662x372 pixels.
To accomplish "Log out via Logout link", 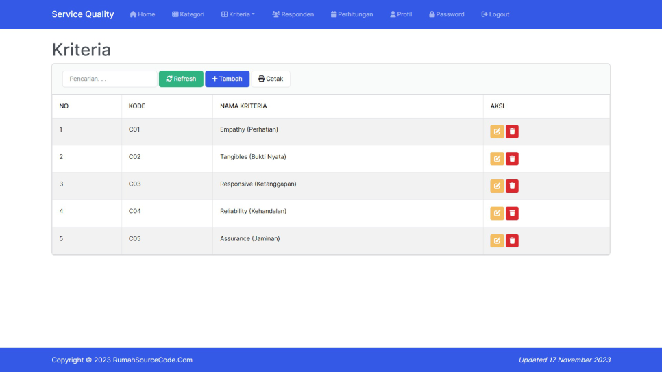I will 495,14.
